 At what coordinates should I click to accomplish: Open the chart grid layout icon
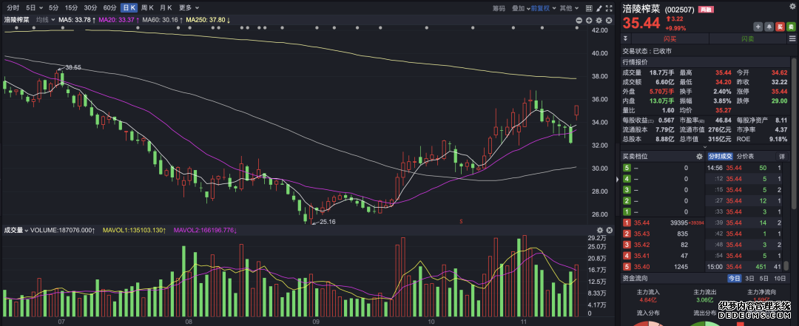tap(589, 7)
